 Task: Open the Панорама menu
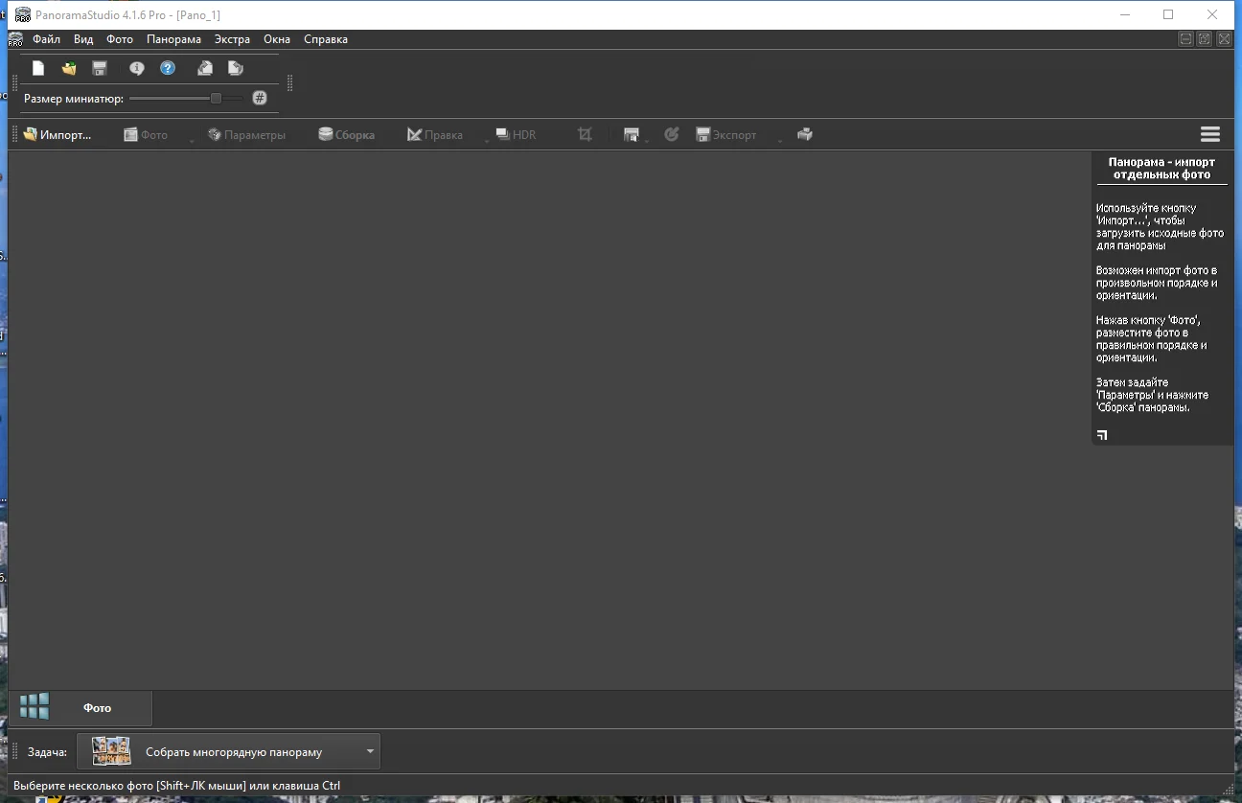tap(173, 39)
